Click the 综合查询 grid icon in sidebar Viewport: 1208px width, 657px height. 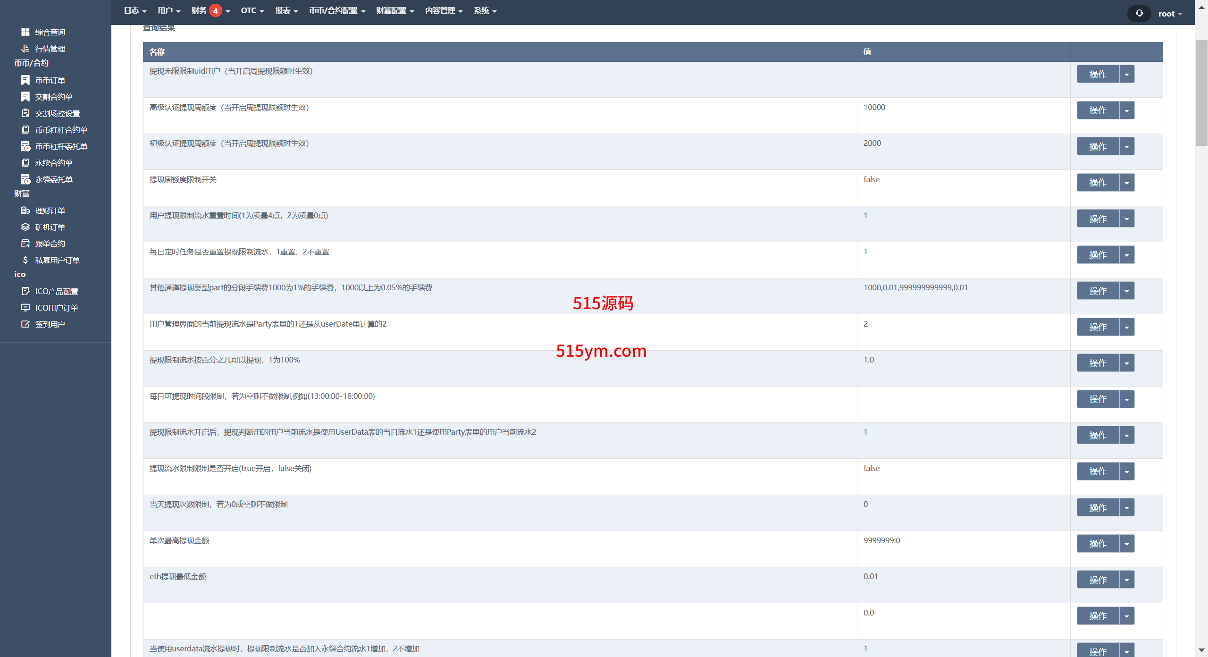tap(25, 32)
